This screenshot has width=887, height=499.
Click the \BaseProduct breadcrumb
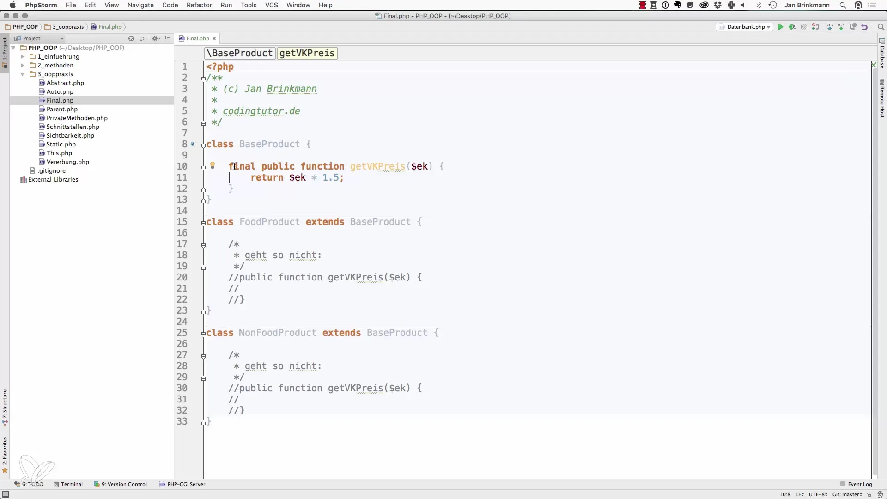(x=240, y=53)
